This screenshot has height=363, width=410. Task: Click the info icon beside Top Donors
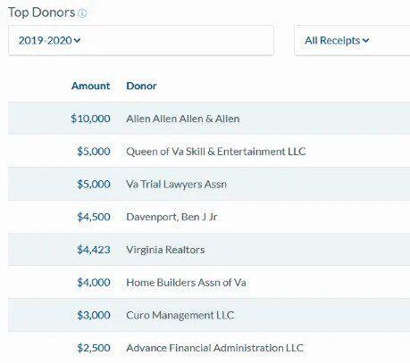click(x=82, y=13)
